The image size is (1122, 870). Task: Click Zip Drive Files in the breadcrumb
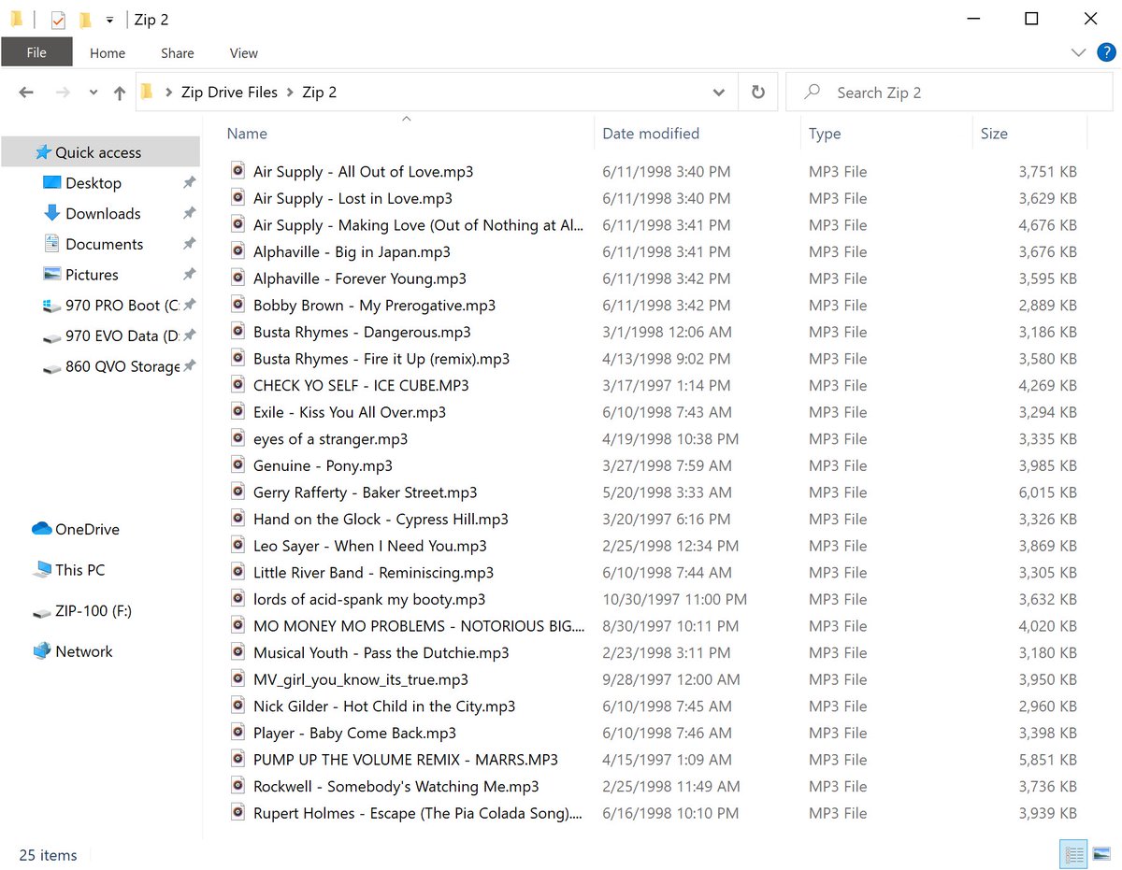pyautogui.click(x=229, y=93)
